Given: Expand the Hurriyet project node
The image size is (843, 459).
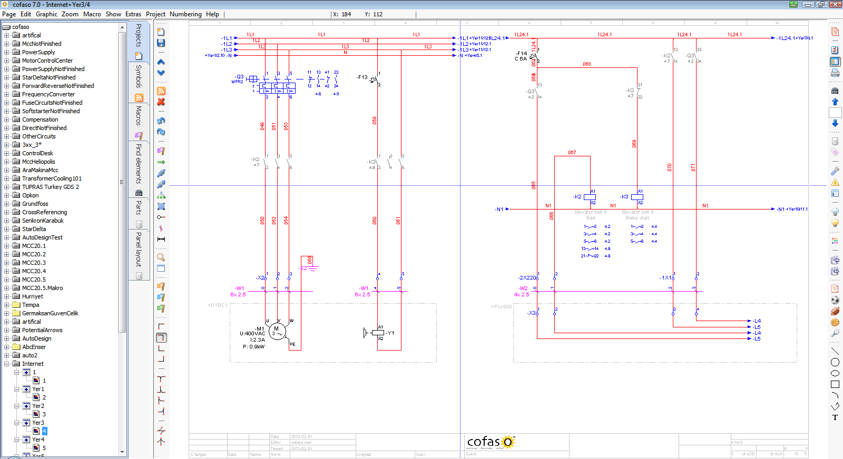Looking at the screenshot, I should point(7,296).
